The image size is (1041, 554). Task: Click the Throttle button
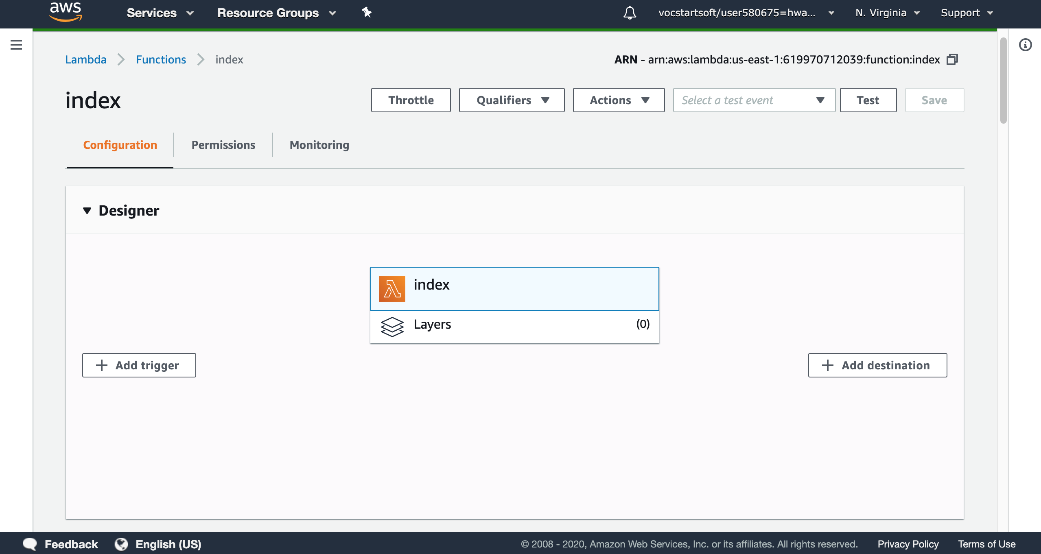(x=411, y=100)
